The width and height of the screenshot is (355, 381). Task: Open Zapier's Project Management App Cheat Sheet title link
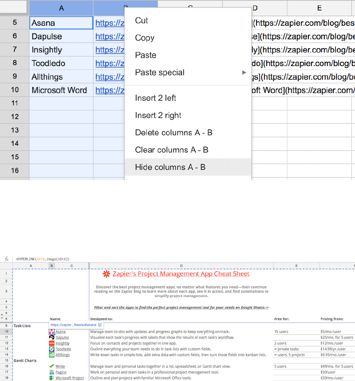pos(181,274)
